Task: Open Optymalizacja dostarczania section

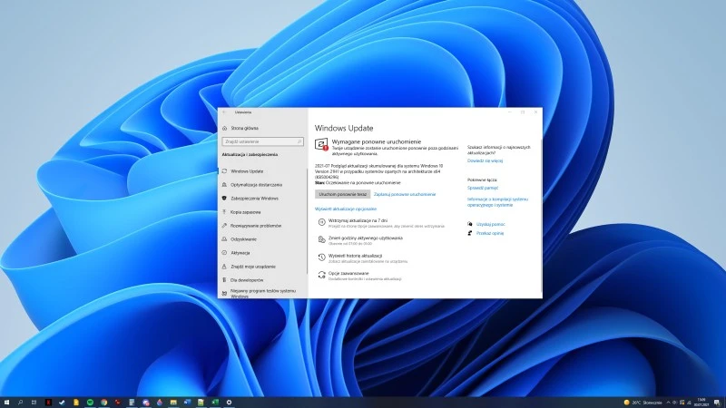Action: (x=252, y=185)
